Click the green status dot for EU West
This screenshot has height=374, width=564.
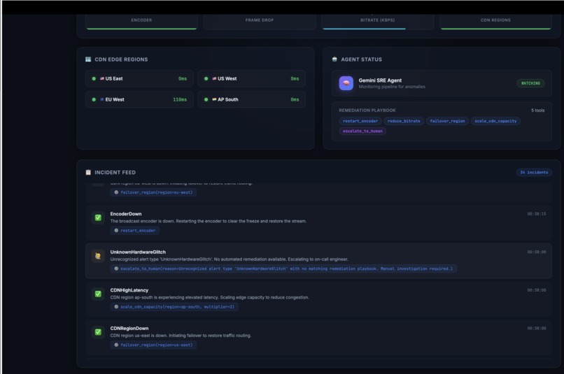point(94,99)
